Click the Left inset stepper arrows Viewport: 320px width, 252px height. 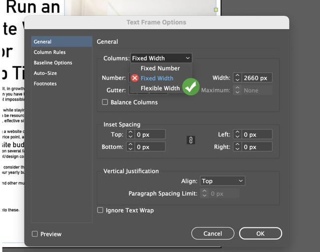point(237,135)
